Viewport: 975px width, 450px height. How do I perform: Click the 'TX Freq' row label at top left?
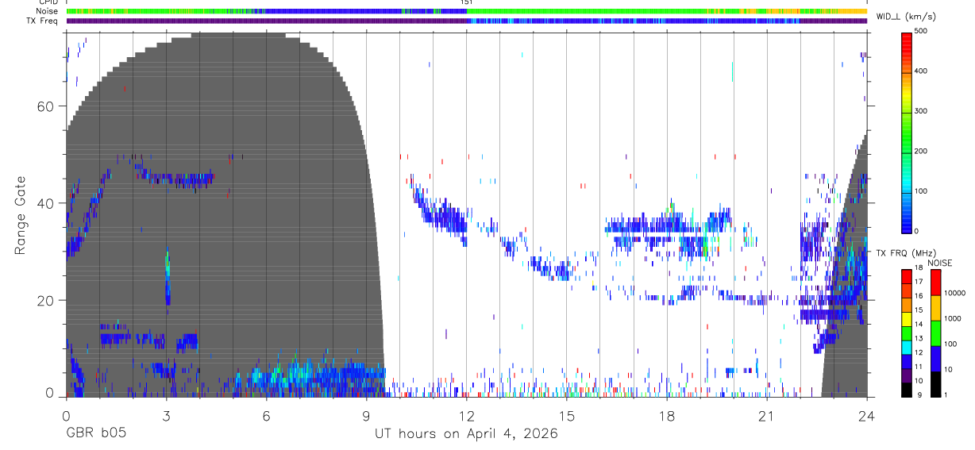pyautogui.click(x=43, y=21)
